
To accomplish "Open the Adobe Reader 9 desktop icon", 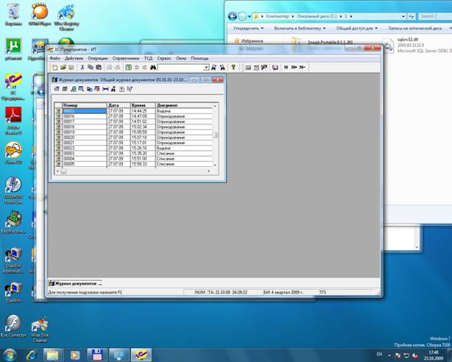I will pos(13,121).
